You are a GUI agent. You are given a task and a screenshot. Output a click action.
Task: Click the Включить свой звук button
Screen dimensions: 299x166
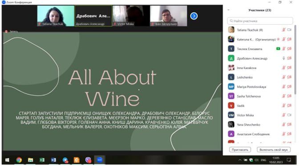click(x=274, y=150)
